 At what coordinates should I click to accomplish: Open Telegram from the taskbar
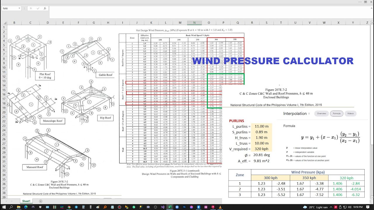(x=76, y=207)
